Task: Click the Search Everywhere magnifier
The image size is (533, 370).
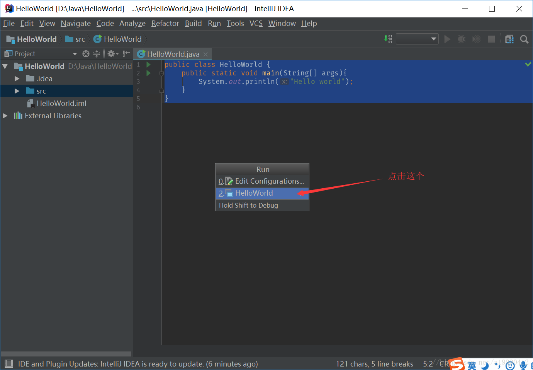Action: (x=524, y=39)
